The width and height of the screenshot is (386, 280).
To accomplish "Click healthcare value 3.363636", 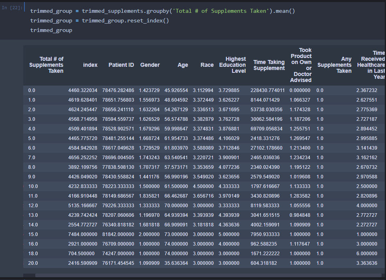I will point(366,263).
